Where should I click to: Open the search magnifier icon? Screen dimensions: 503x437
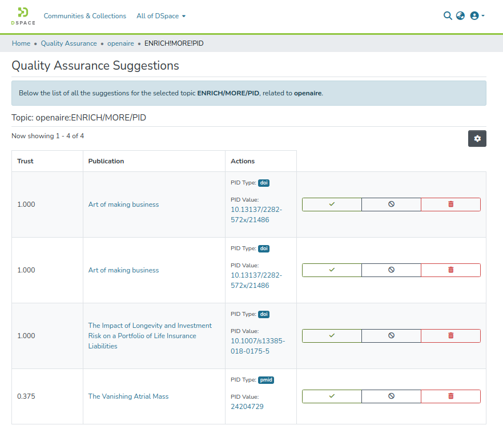(448, 16)
